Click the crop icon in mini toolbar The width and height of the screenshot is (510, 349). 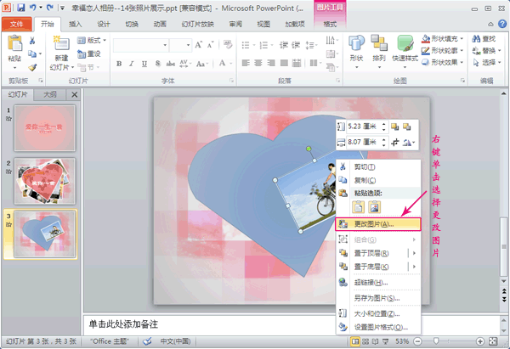pyautogui.click(x=395, y=142)
